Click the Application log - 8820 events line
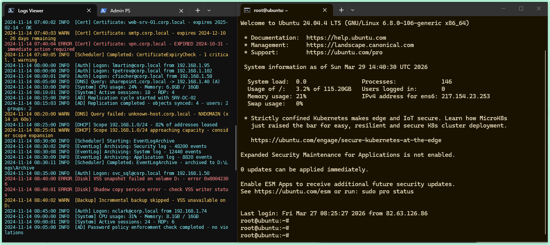The image size is (550, 245). 108,157
